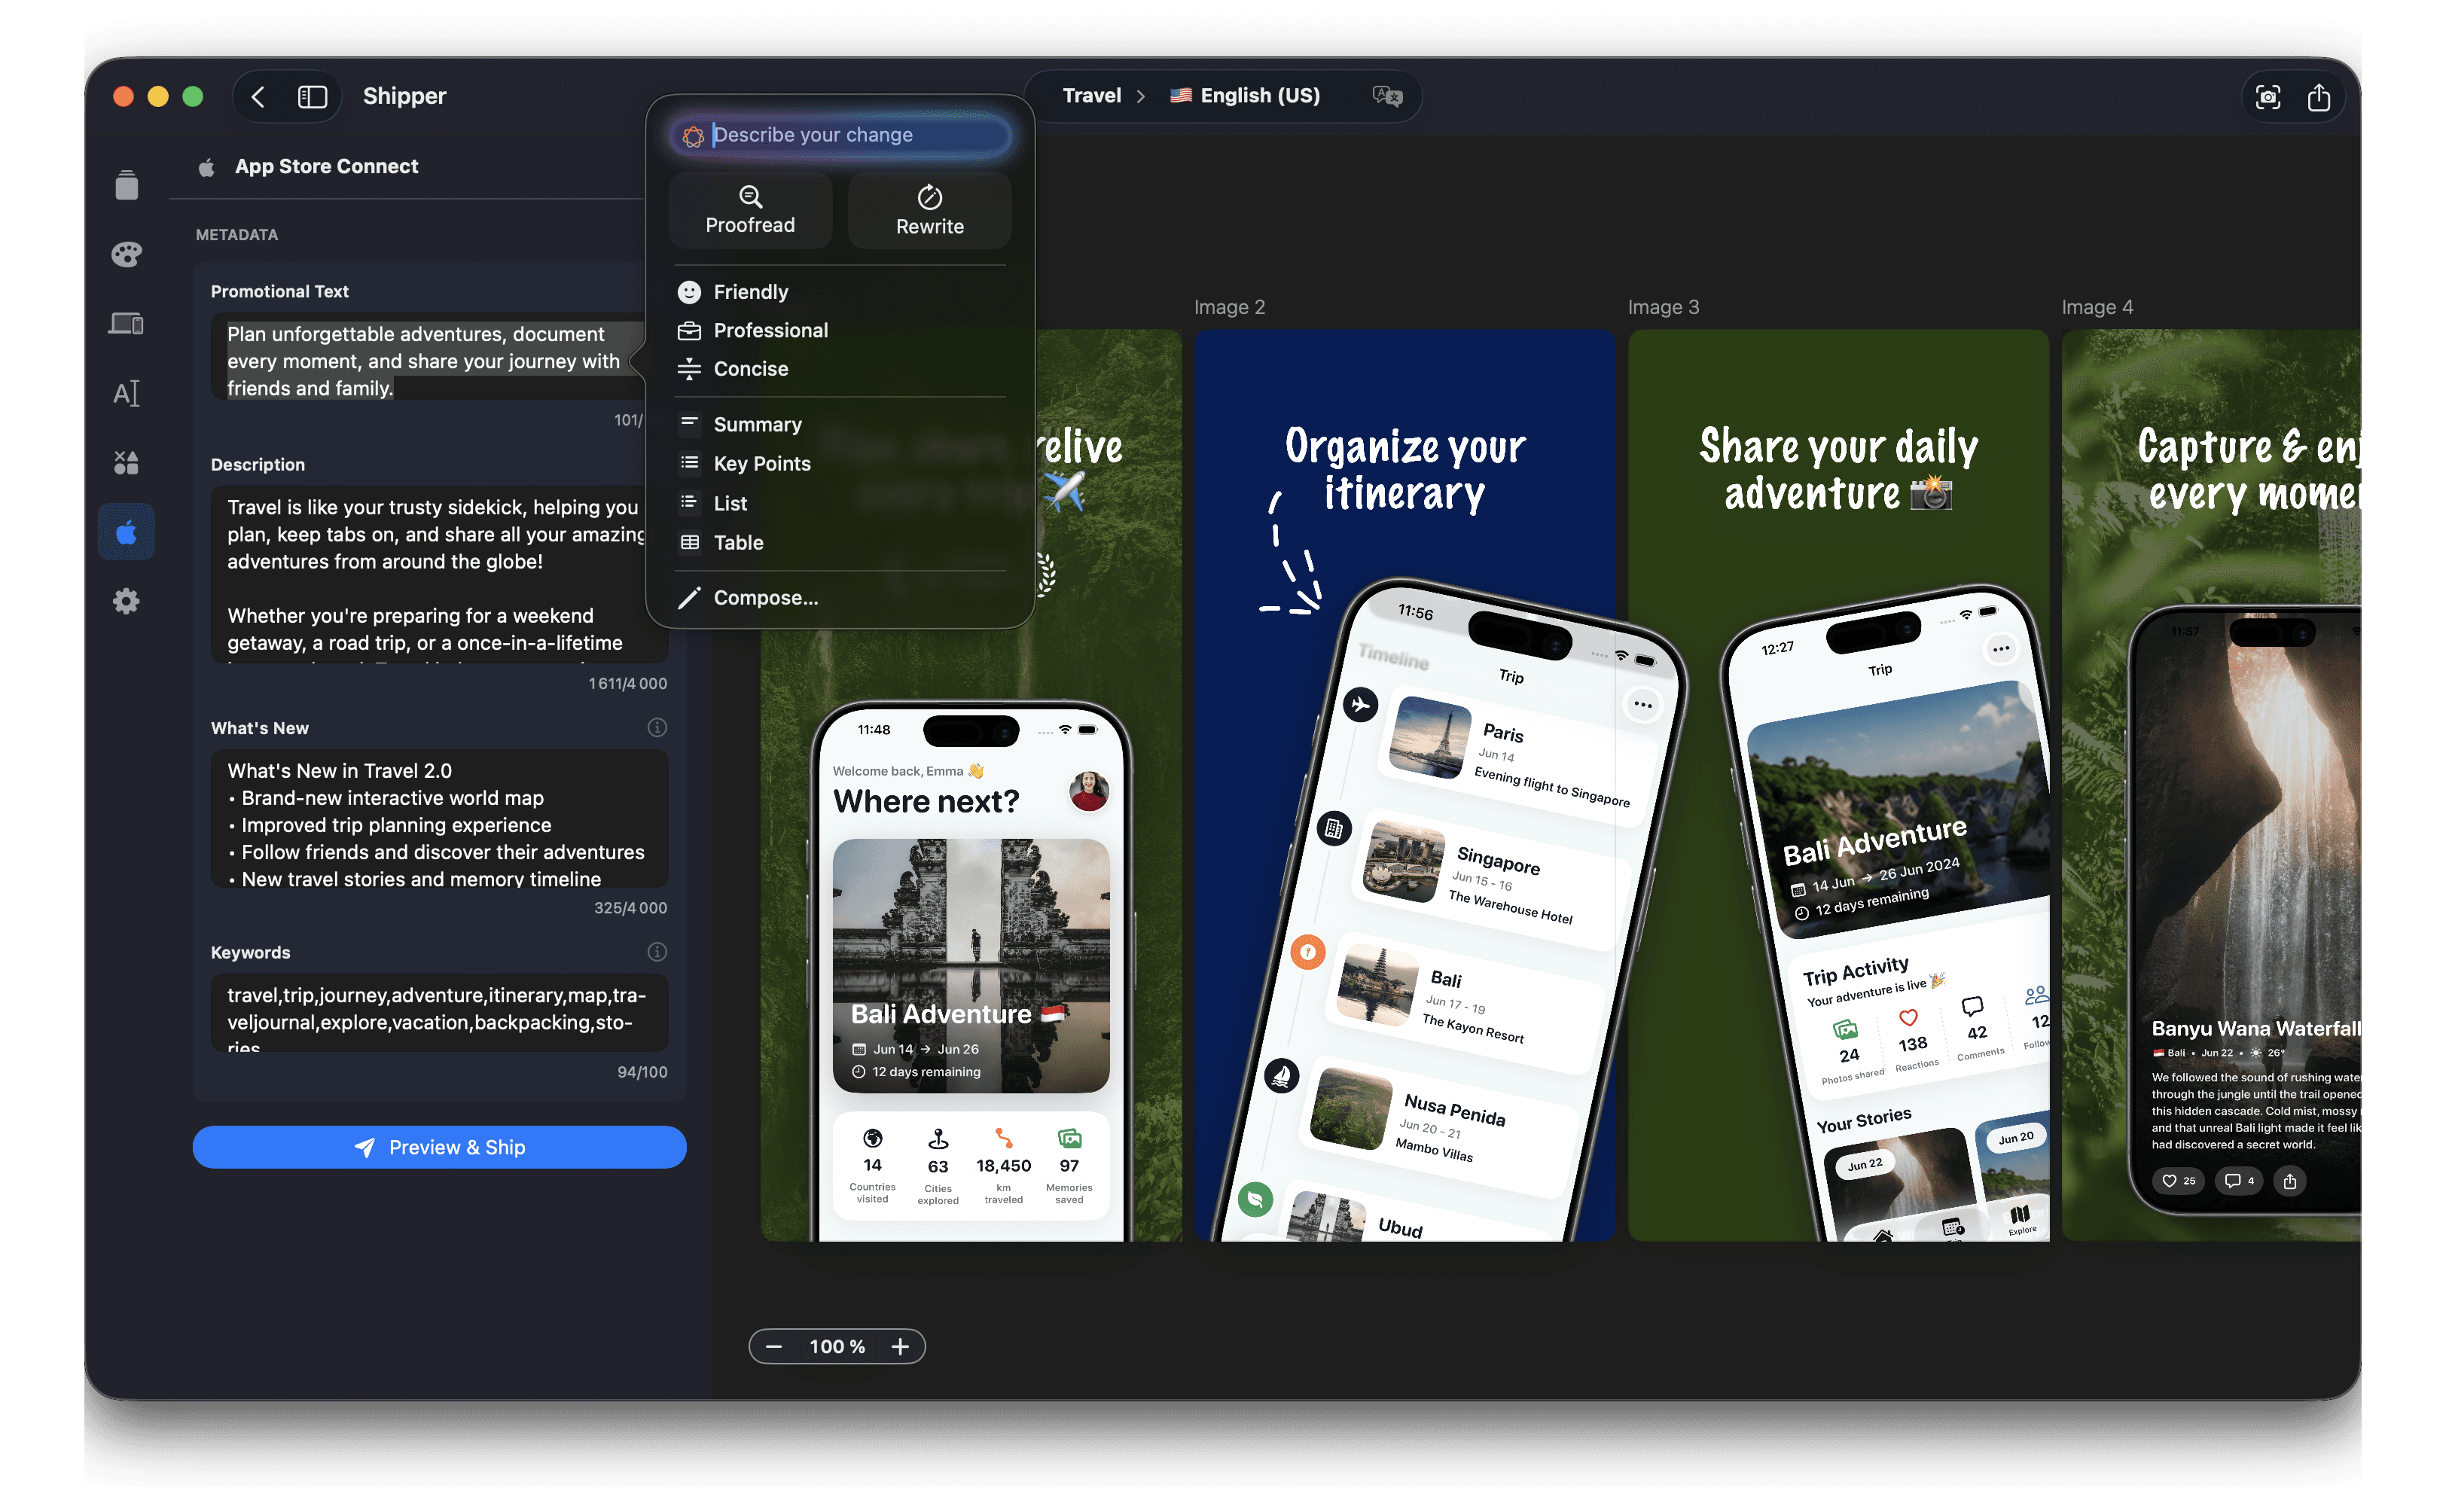Image resolution: width=2446 pixels, height=1512 pixels.
Task: Open the devices sidebar icon
Action: [x=126, y=324]
